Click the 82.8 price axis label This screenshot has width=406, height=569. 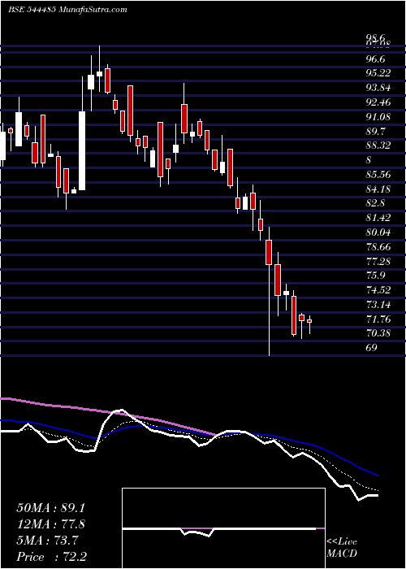[375, 203]
